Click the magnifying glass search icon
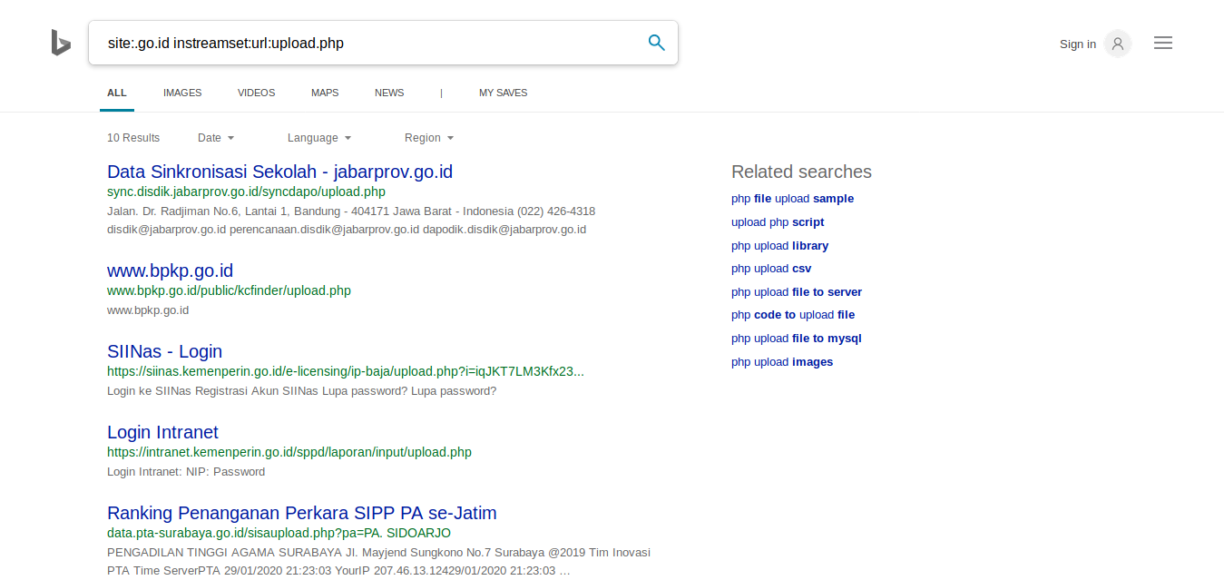The height and width of the screenshot is (580, 1224). point(656,43)
